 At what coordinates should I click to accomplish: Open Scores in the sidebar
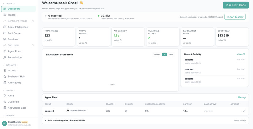click(x=19, y=70)
